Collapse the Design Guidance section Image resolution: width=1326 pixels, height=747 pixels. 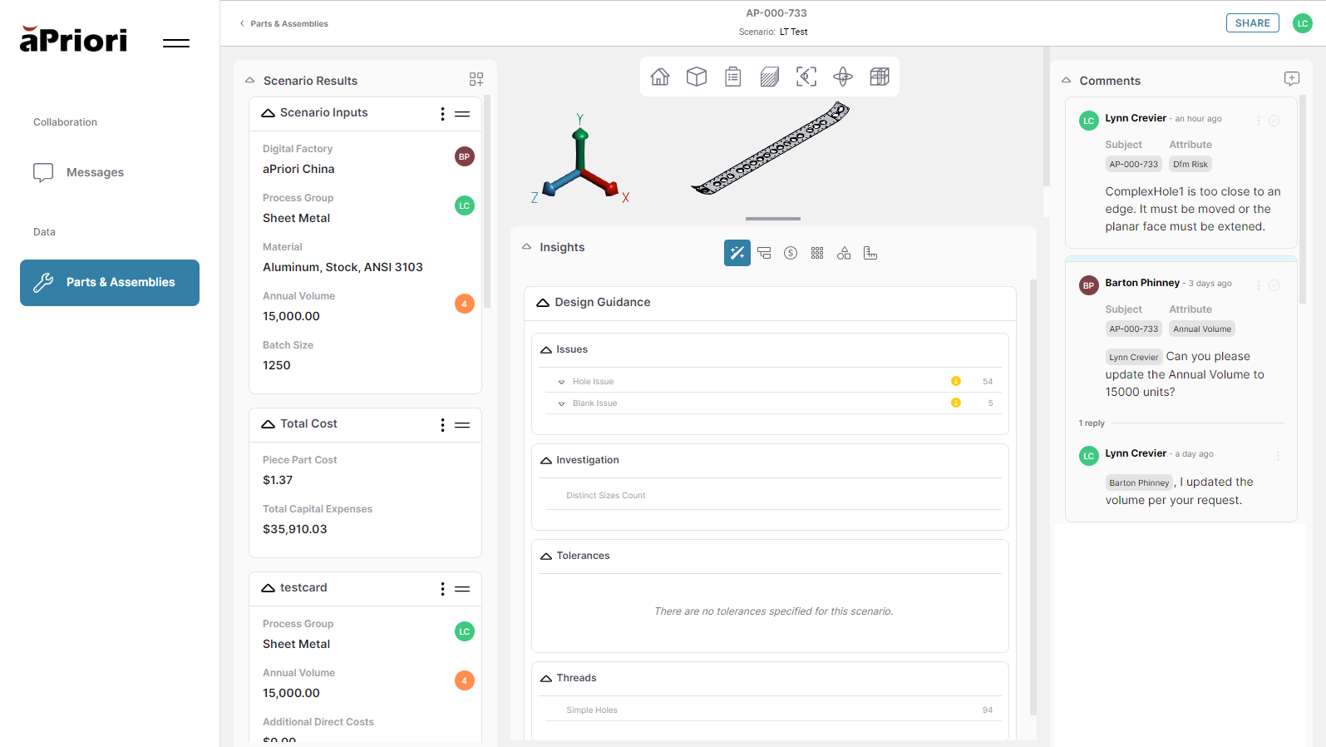543,303
